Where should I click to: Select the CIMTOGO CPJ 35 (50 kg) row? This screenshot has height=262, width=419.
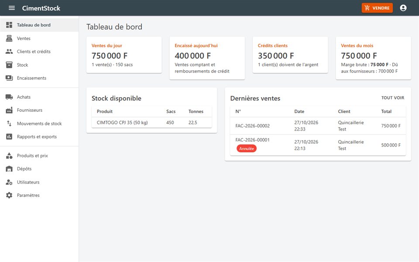[x=151, y=122]
